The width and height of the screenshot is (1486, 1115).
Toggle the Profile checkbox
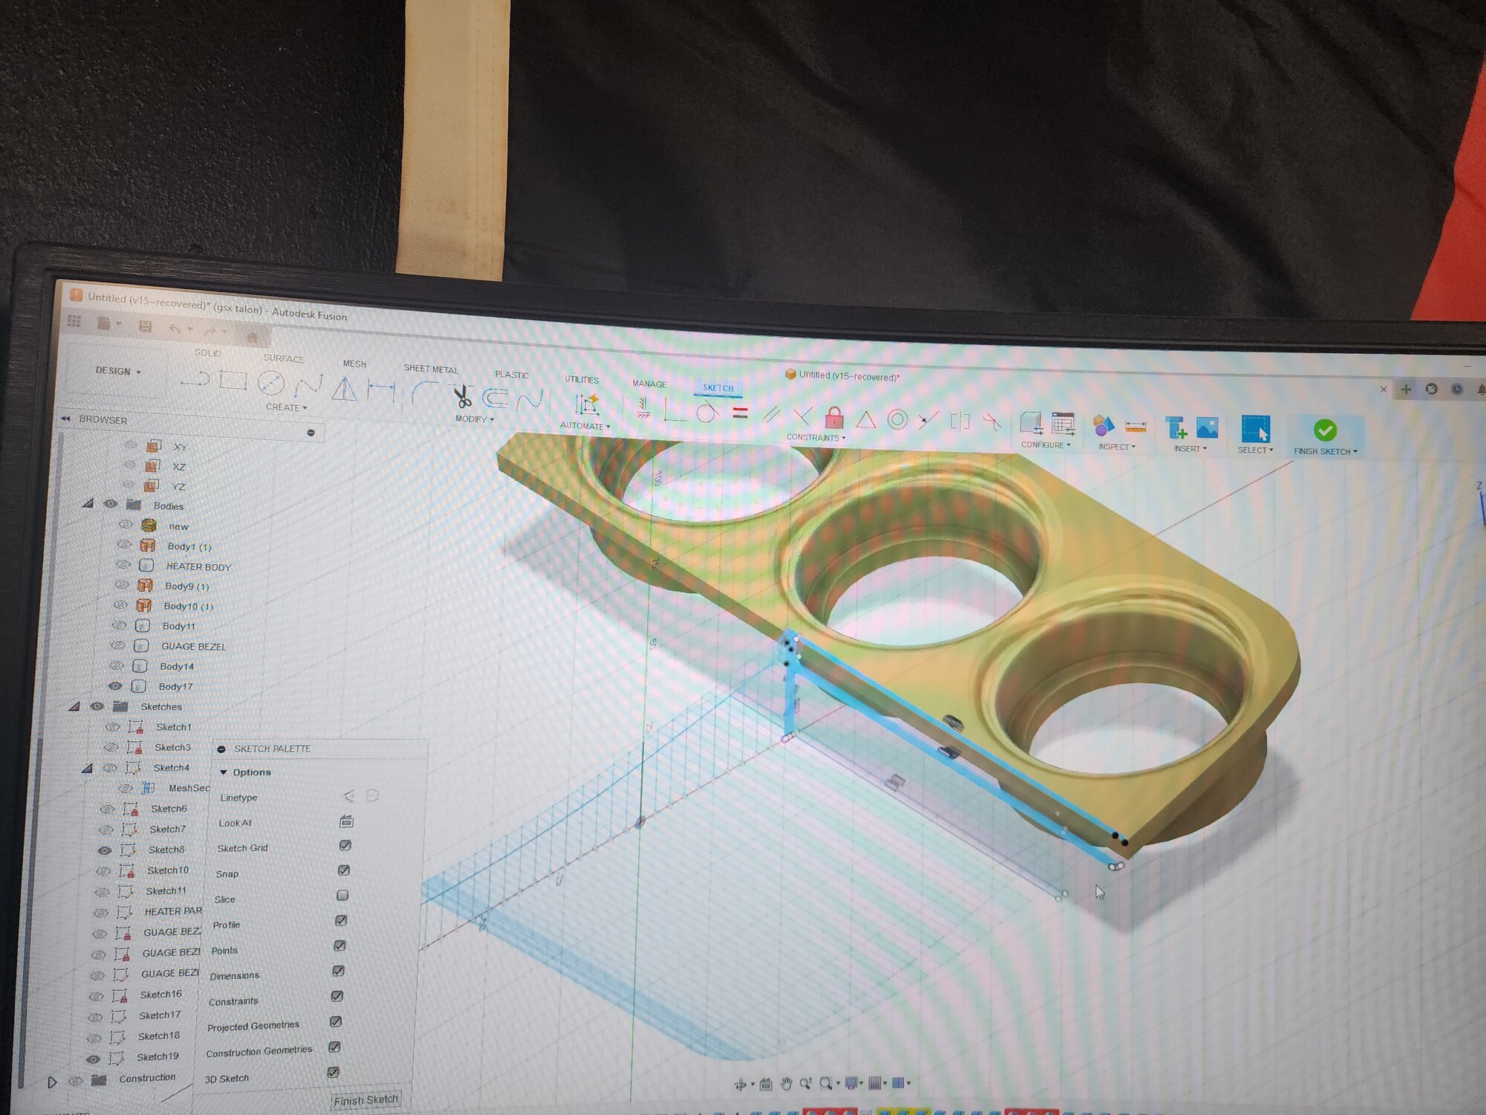point(341,920)
